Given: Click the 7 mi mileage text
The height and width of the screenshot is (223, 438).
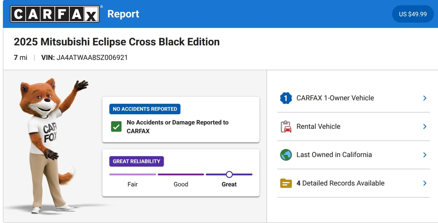Looking at the screenshot, I should (x=20, y=58).
